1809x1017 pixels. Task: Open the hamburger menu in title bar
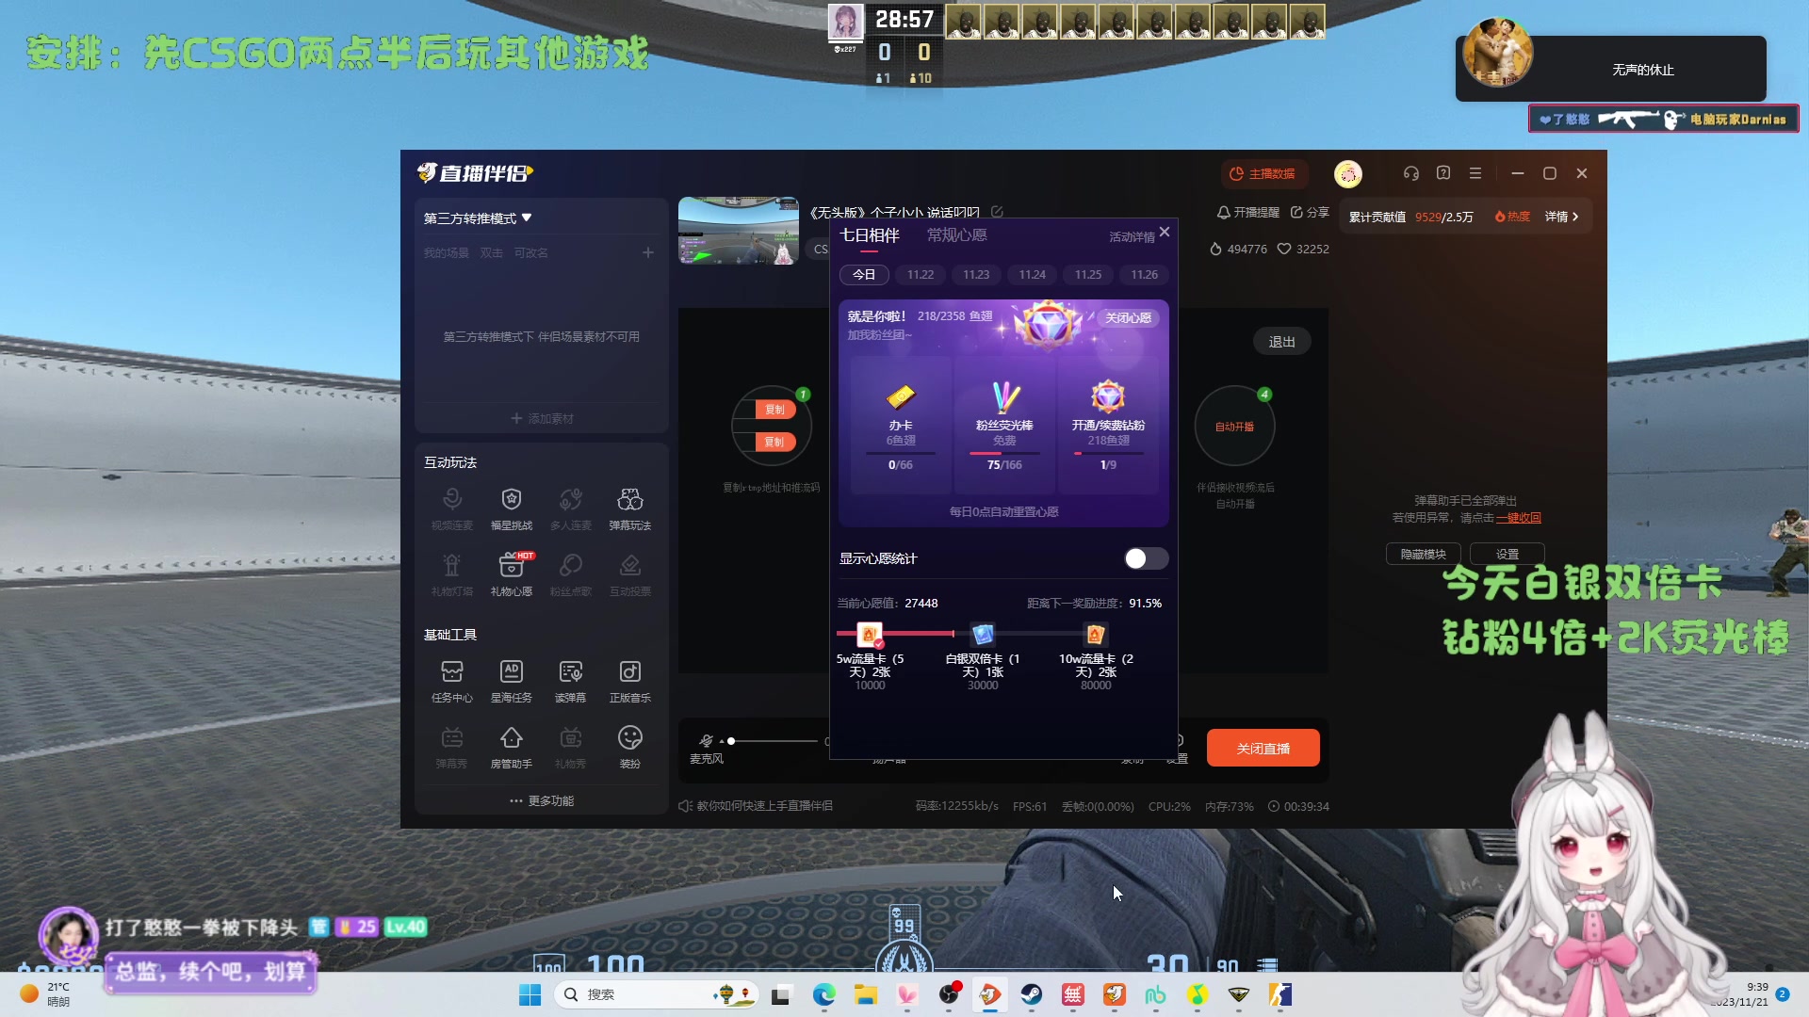click(1475, 173)
